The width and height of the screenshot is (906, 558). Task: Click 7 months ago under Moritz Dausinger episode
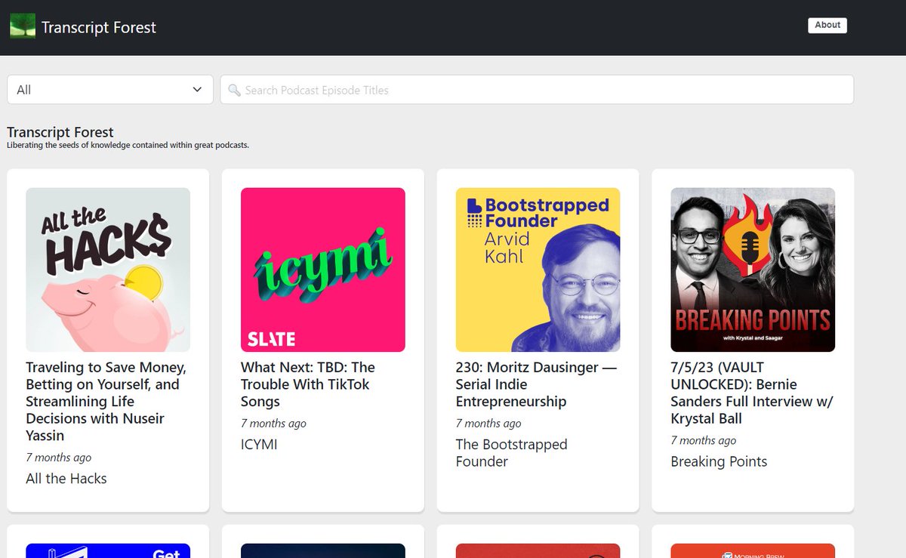489,424
